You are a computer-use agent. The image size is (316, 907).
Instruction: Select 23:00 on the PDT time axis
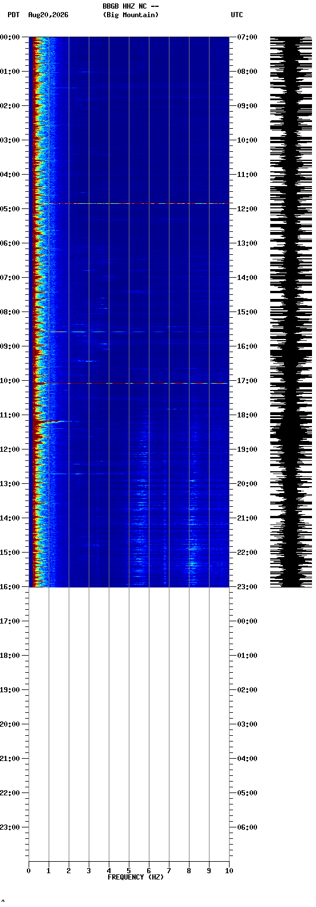coord(10,827)
